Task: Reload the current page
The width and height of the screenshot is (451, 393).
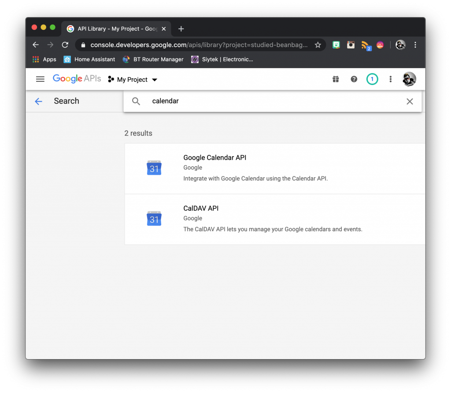Action: (65, 45)
